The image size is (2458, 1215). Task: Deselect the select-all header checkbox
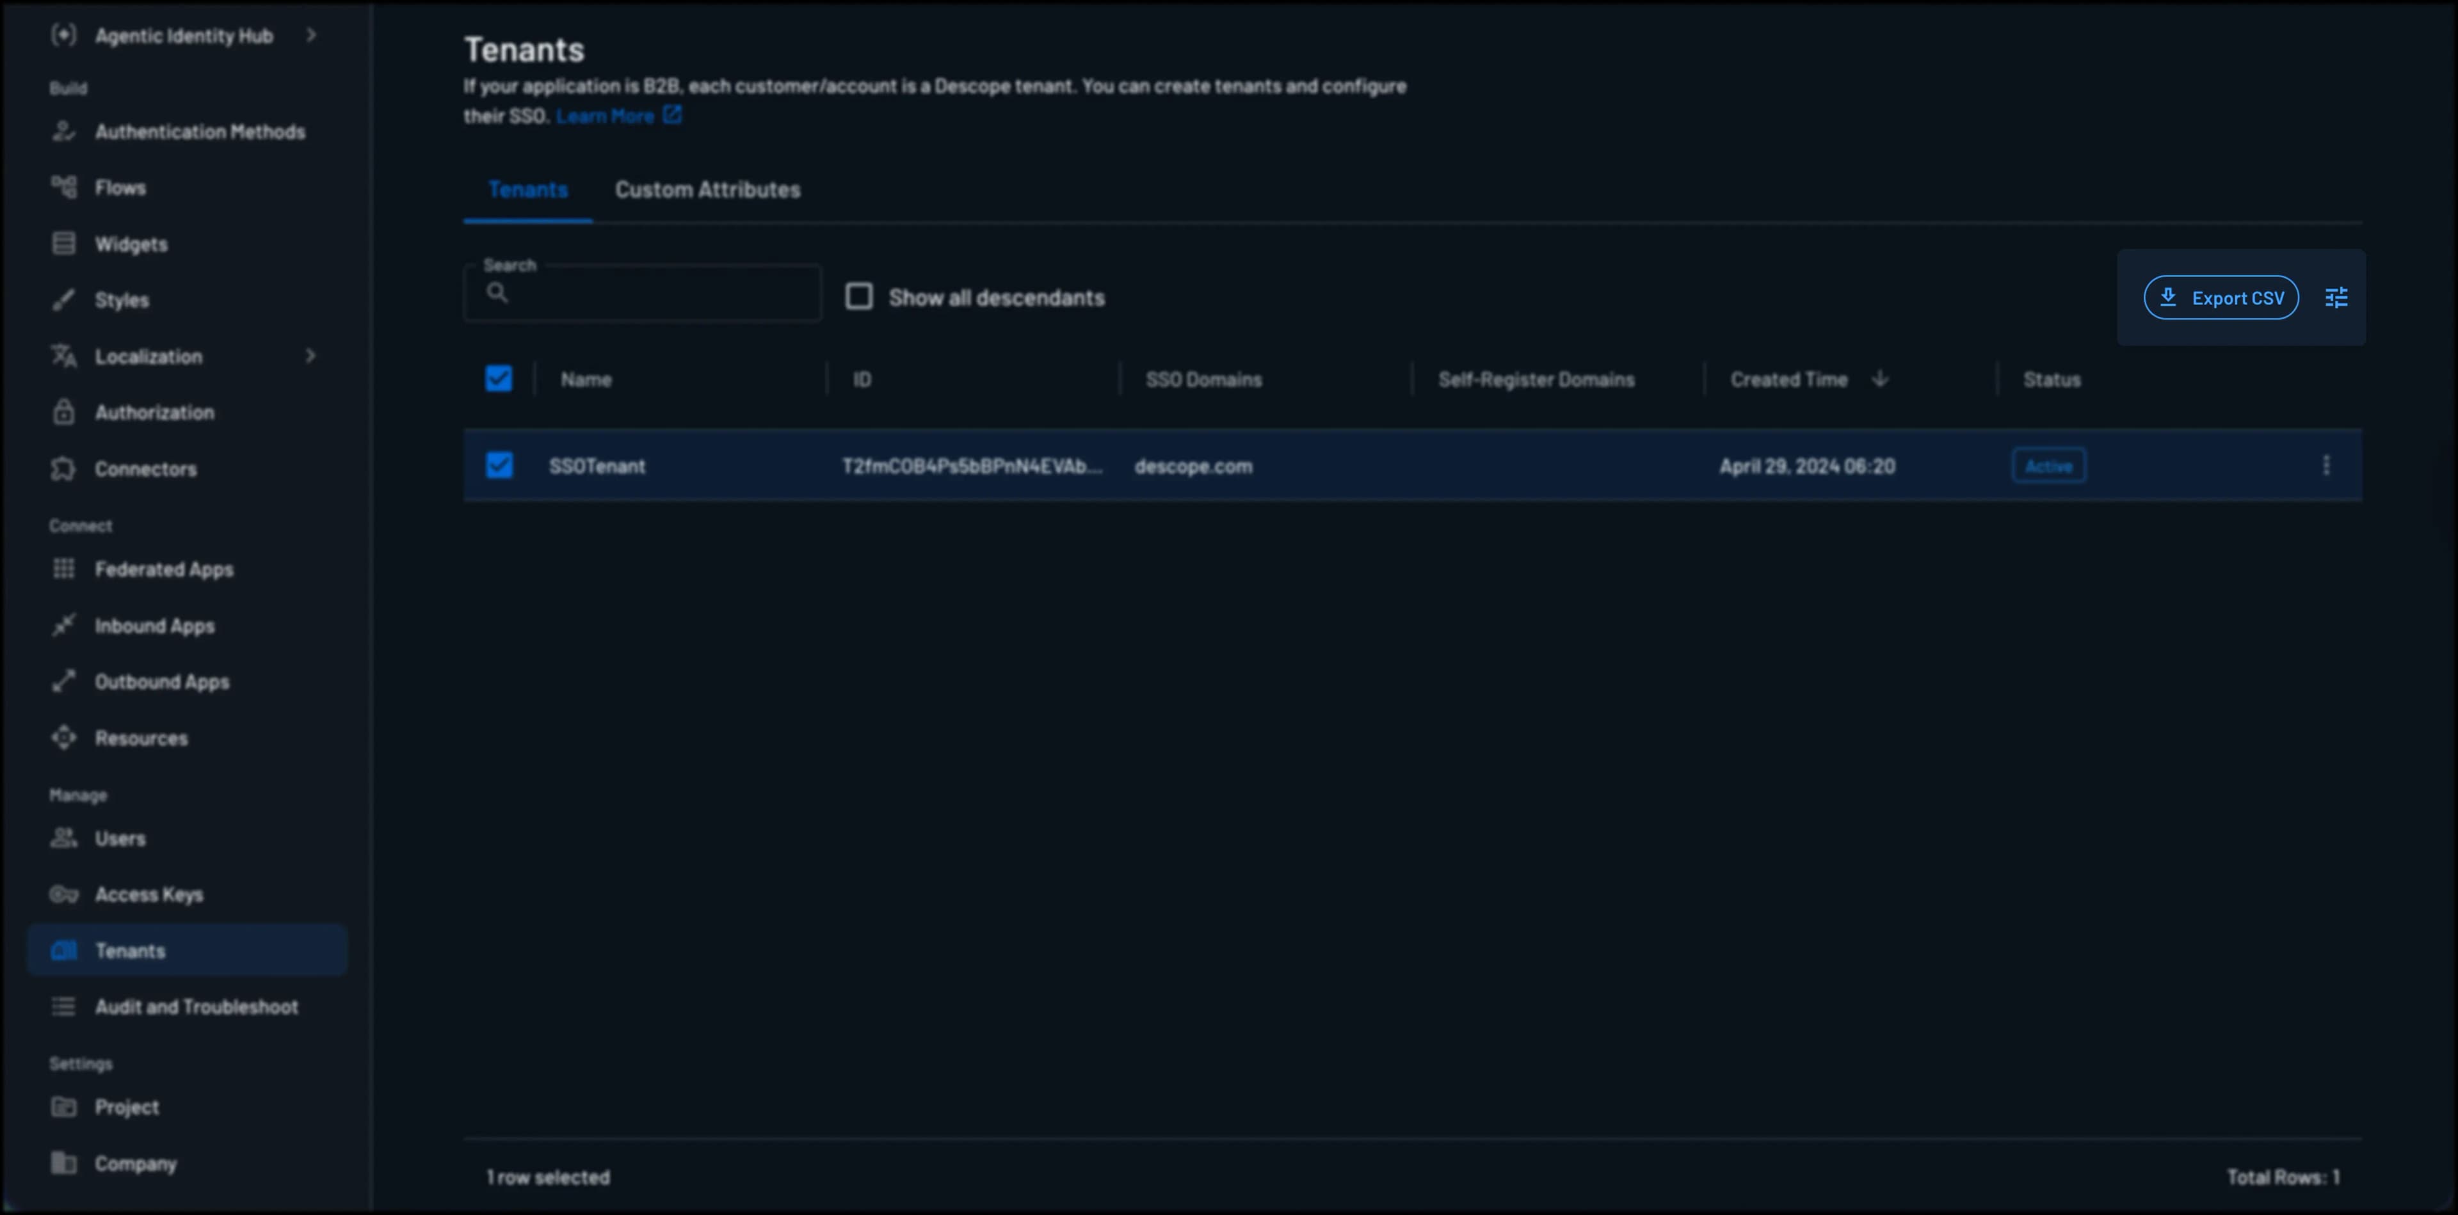point(498,377)
